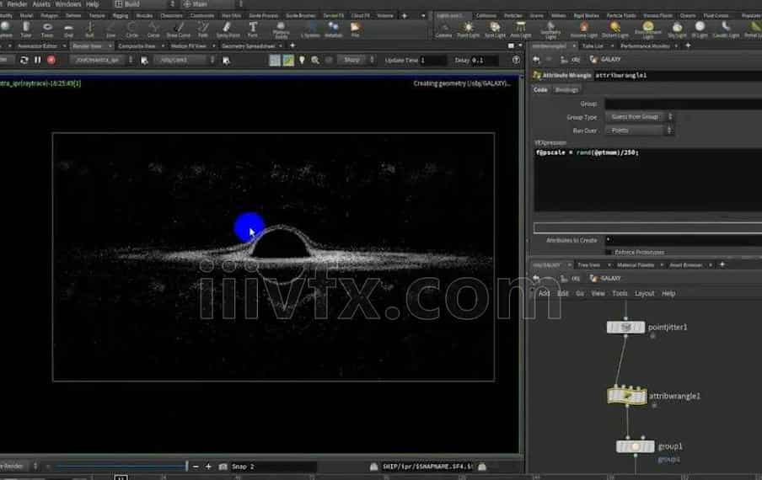Add a Volume Light from the shelf

click(583, 29)
